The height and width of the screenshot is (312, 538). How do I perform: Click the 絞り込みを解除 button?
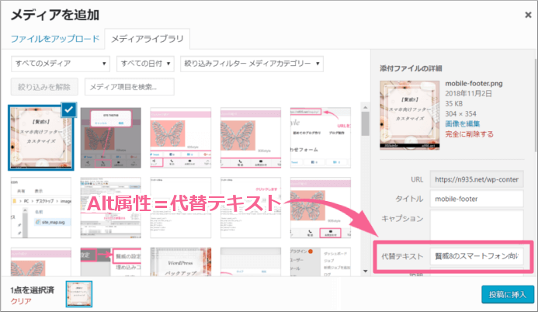(x=44, y=87)
